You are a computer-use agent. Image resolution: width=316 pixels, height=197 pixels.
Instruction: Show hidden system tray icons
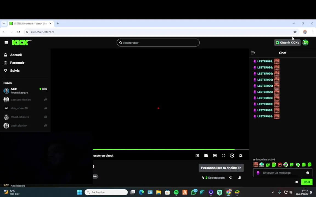[x=273, y=192]
